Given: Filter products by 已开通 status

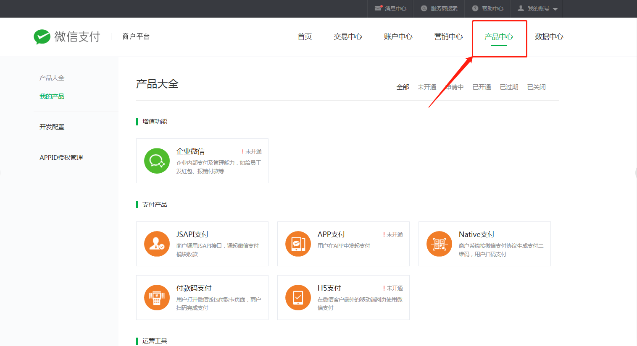Looking at the screenshot, I should point(481,87).
